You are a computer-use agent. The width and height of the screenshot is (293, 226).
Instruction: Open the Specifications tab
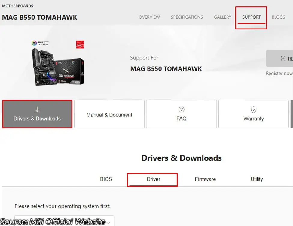tap(187, 17)
